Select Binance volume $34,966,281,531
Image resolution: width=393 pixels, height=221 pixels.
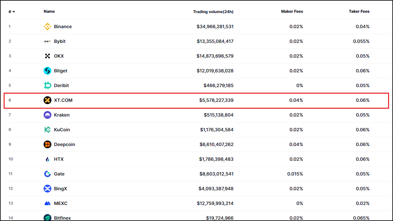tap(215, 27)
